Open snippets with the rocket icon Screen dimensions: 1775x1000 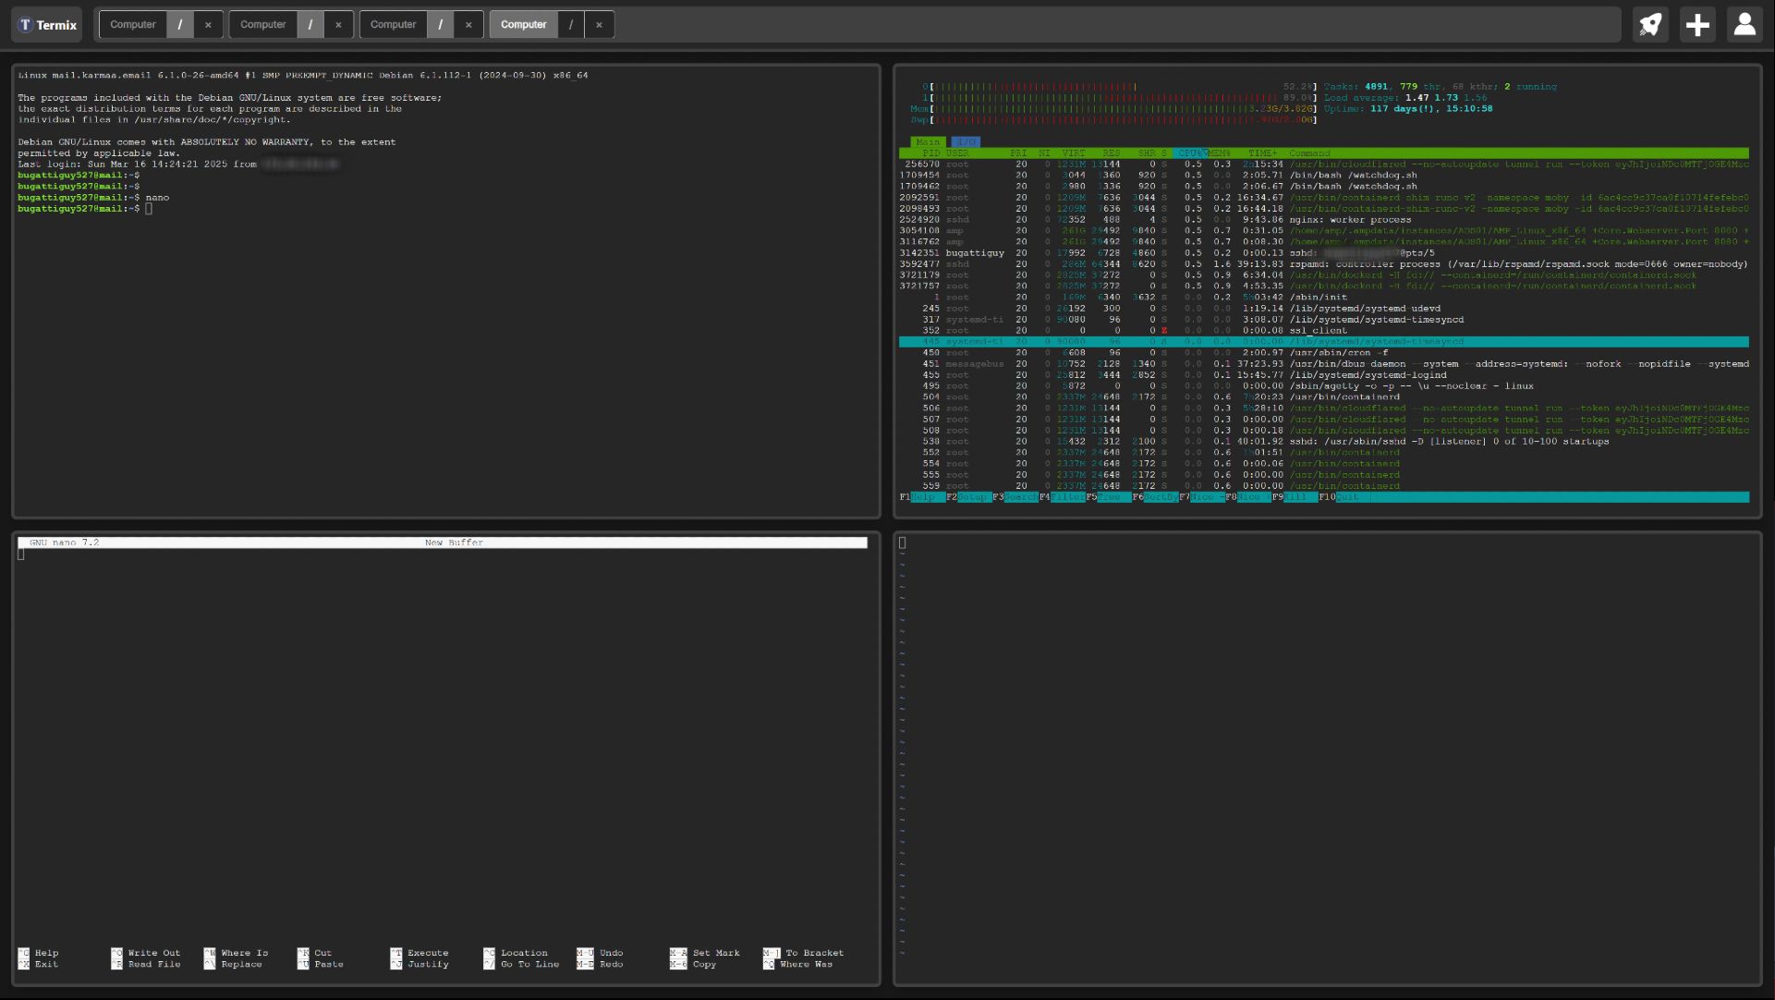pos(1649,24)
